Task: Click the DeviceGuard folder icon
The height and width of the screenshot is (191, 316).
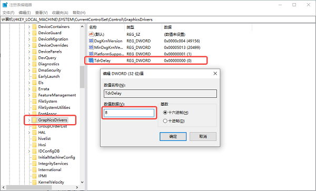Action: [x=34, y=33]
